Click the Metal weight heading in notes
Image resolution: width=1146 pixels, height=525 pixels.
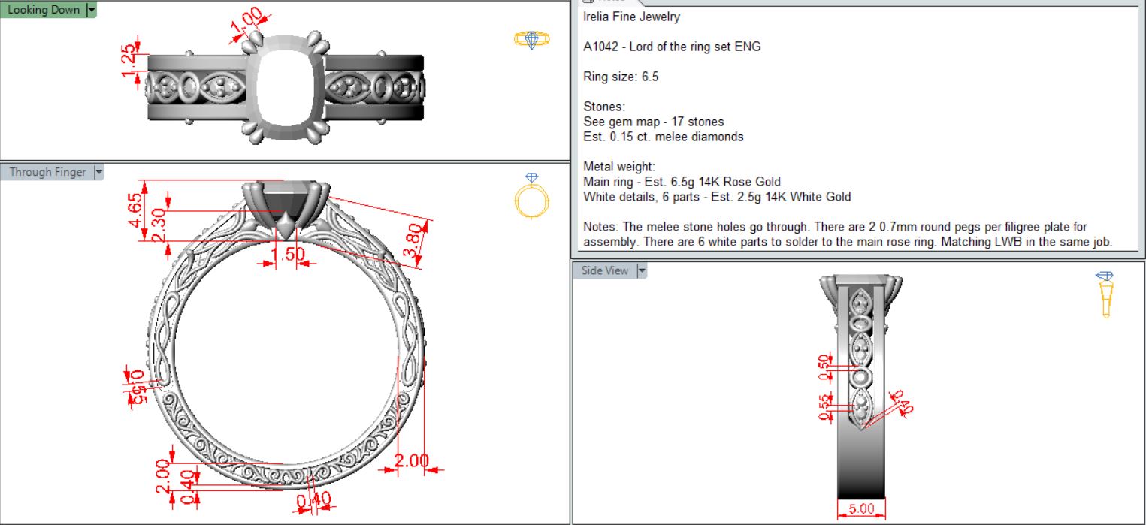point(619,167)
